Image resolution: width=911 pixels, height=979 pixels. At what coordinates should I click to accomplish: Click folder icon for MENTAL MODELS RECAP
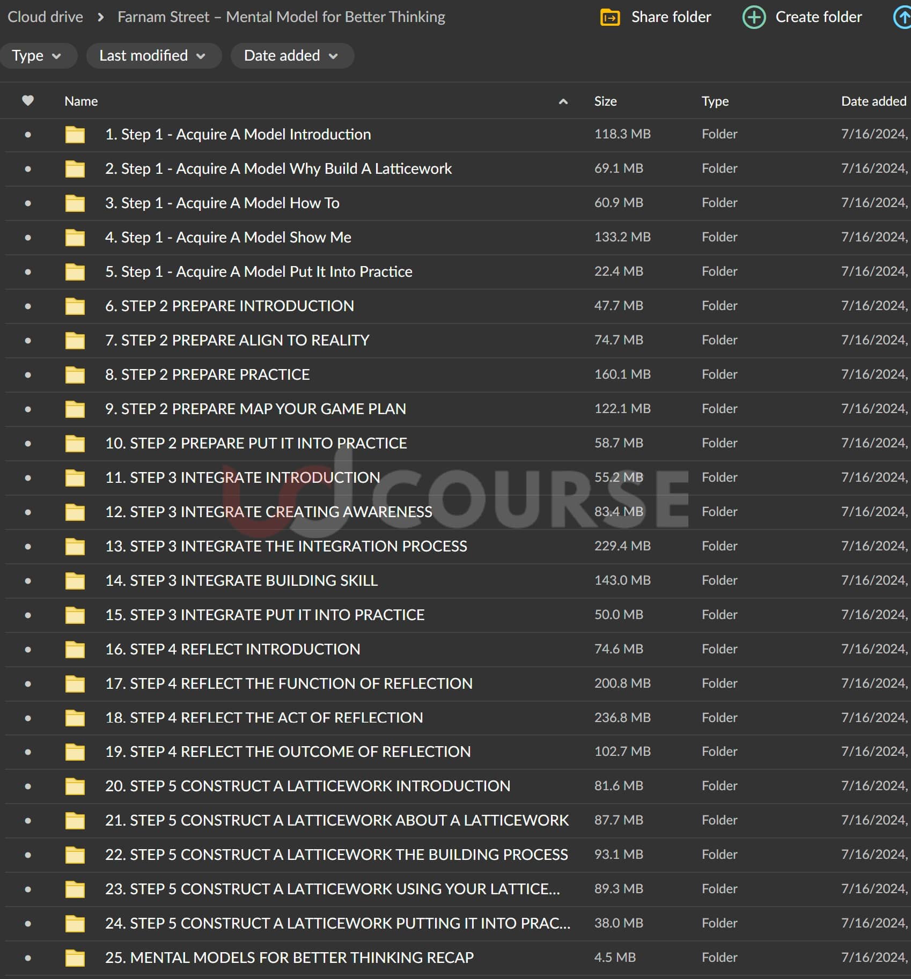click(75, 958)
